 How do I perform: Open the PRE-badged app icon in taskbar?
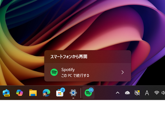point(6,93)
